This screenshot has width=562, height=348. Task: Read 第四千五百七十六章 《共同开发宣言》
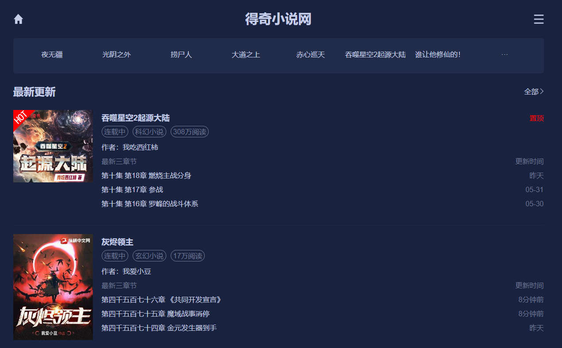click(161, 299)
